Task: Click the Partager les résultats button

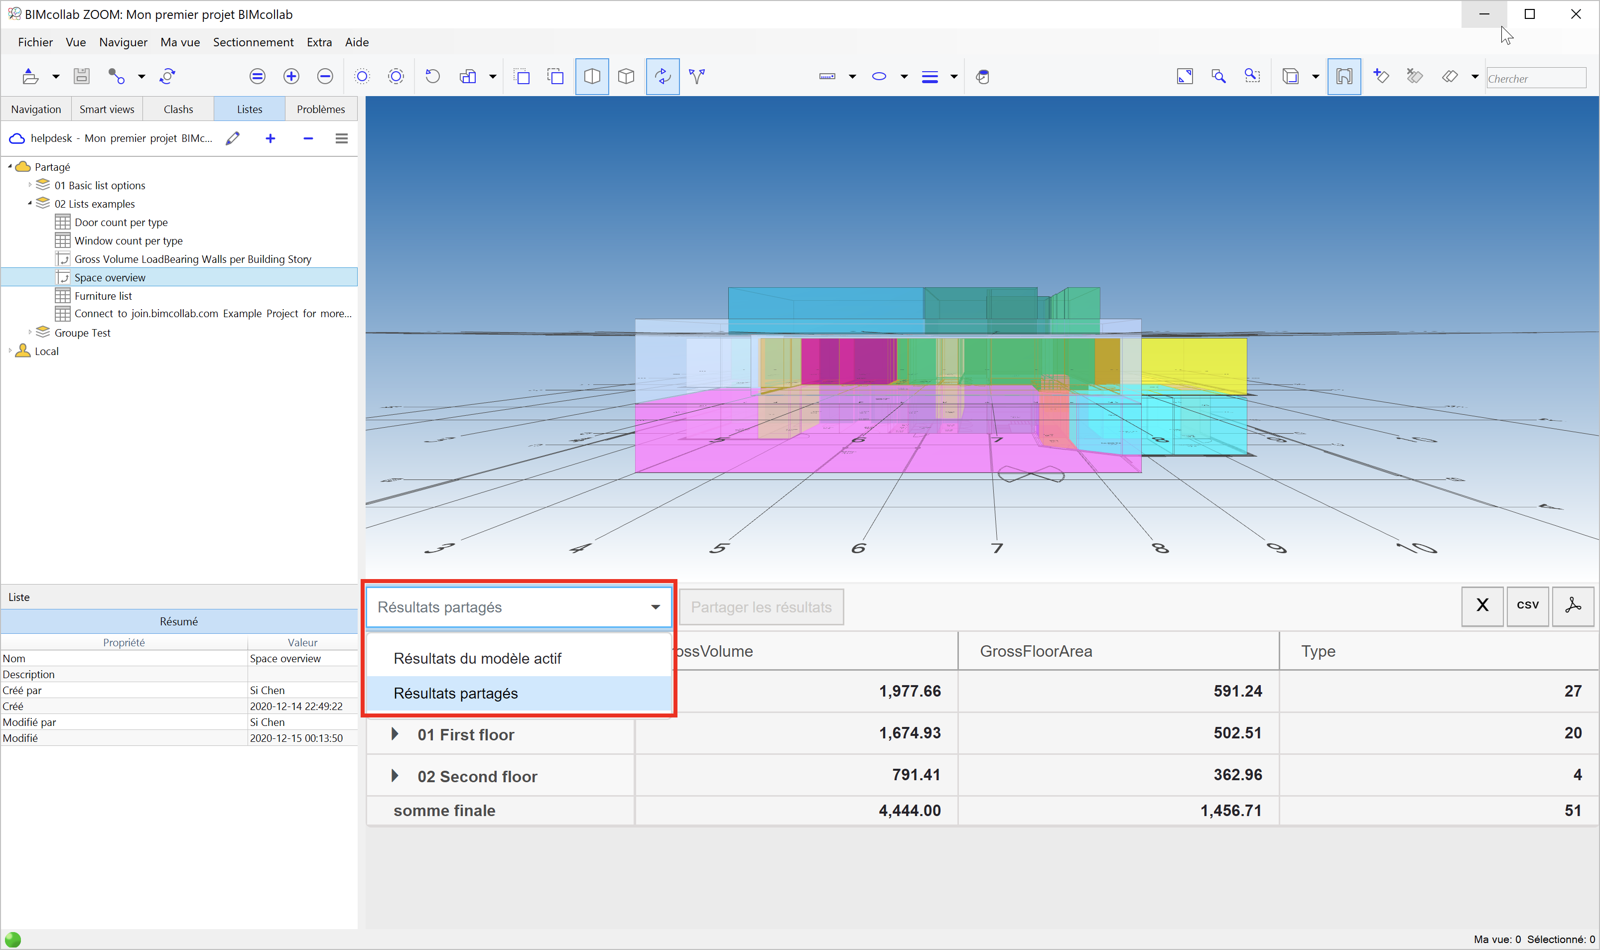Action: (x=761, y=607)
